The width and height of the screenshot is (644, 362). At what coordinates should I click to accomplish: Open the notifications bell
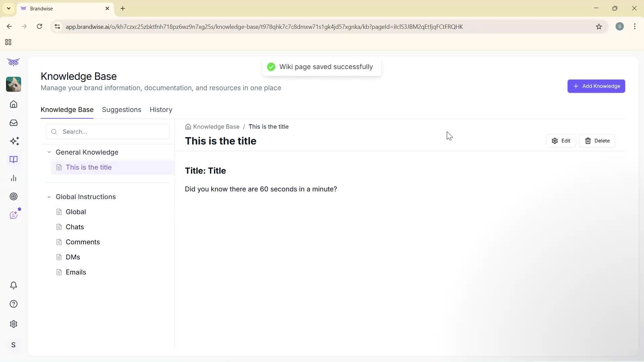coord(13,285)
